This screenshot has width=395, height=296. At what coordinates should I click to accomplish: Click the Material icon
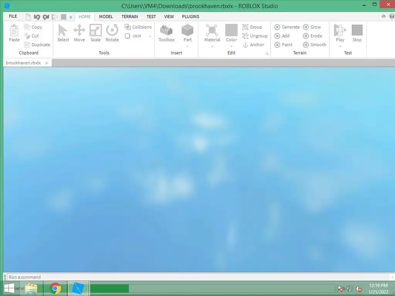point(212,30)
